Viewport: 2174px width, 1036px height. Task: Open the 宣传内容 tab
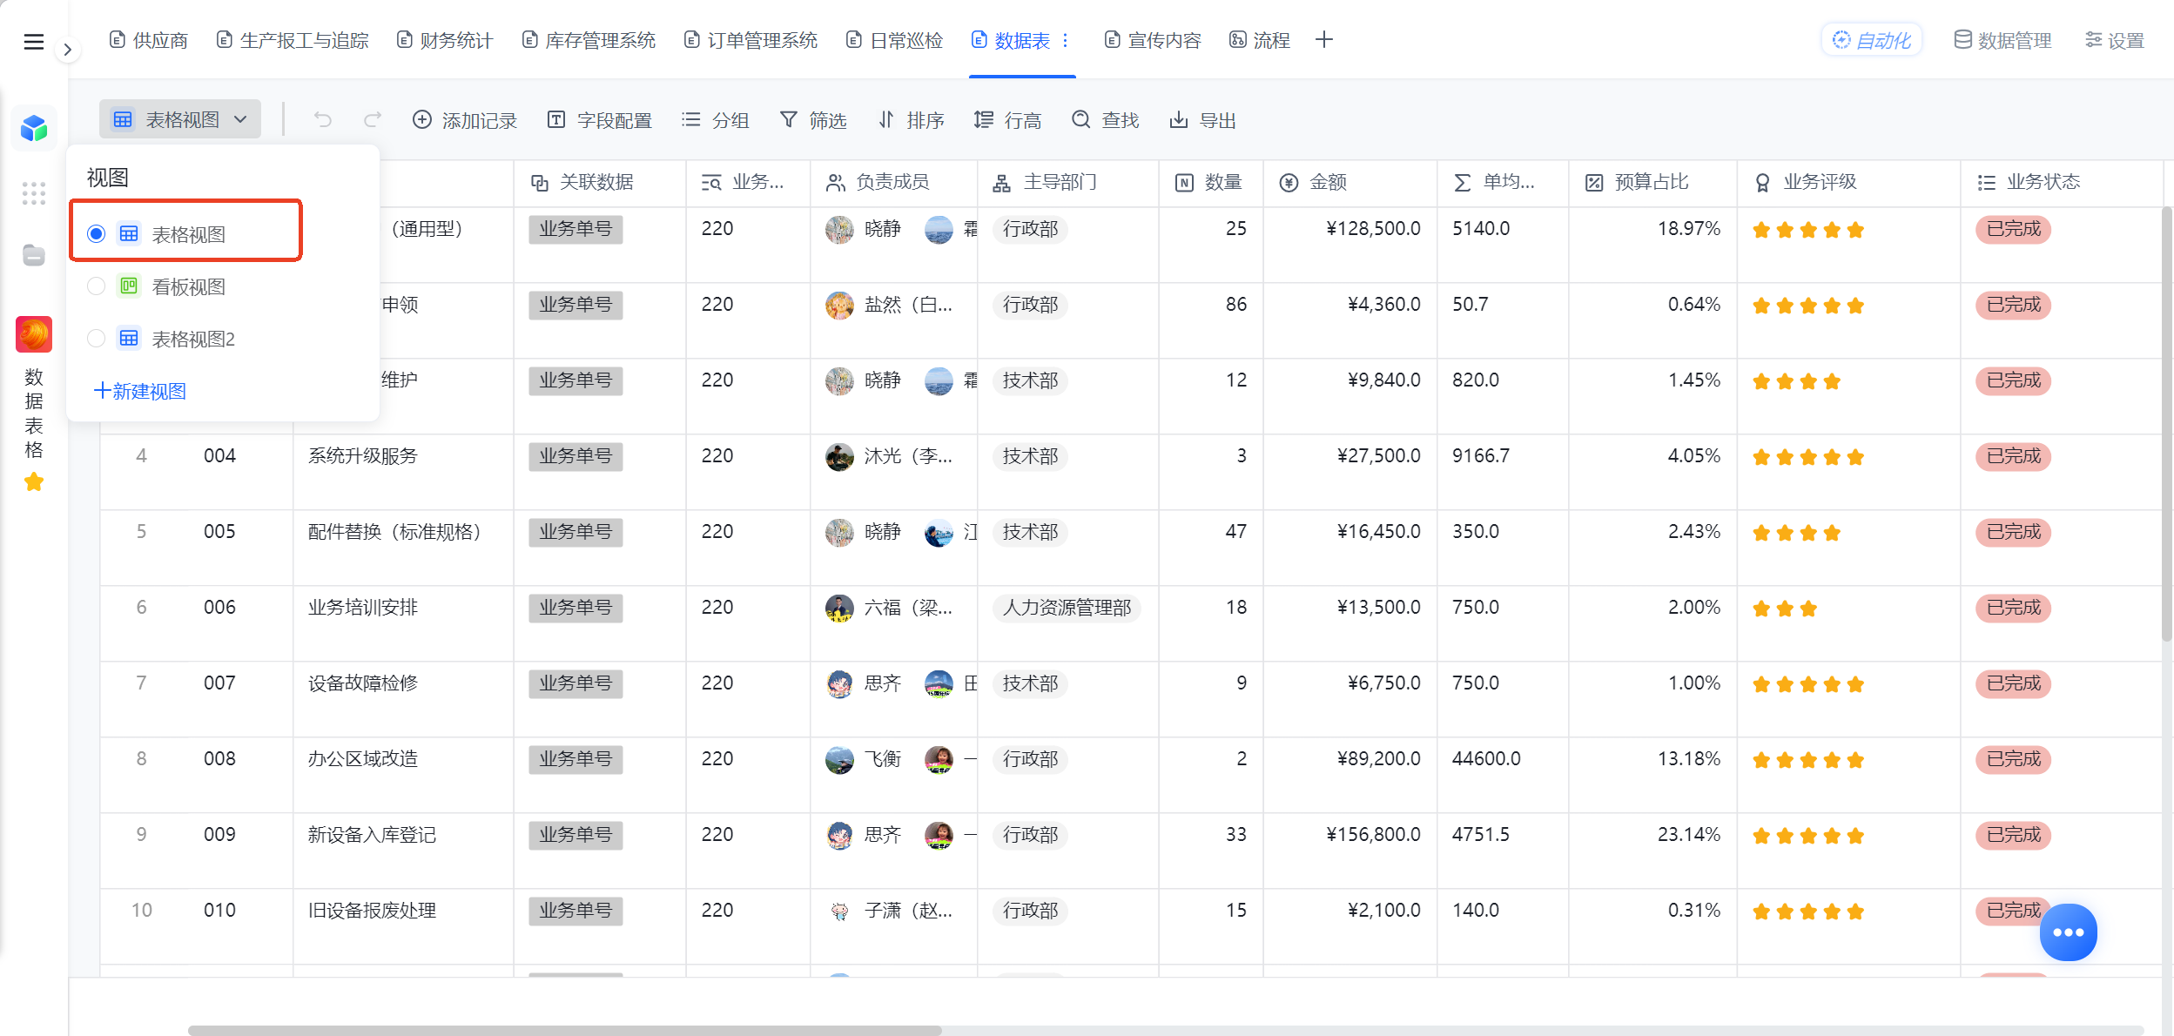tap(1153, 40)
